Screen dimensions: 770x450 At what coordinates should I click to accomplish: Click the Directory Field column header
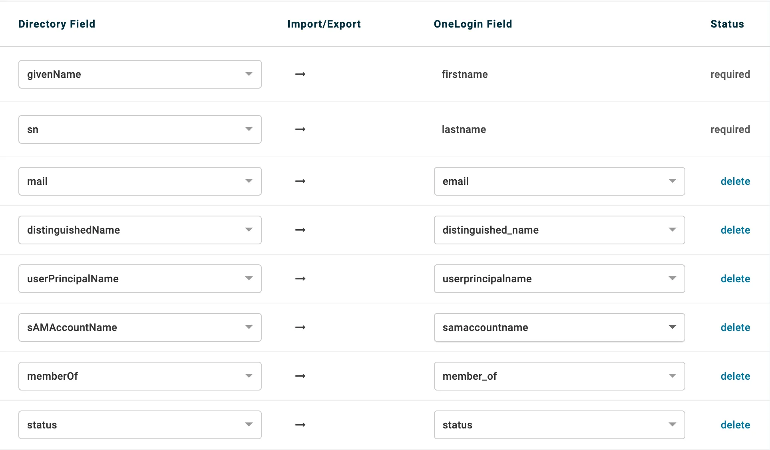[57, 24]
